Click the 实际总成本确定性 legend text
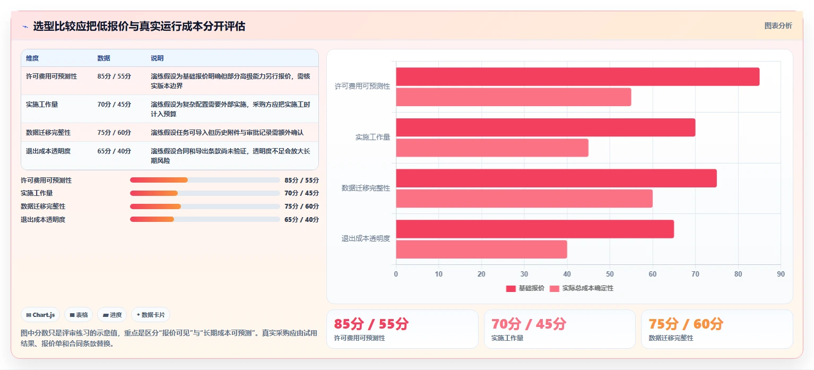Image resolution: width=814 pixels, height=370 pixels. [588, 288]
